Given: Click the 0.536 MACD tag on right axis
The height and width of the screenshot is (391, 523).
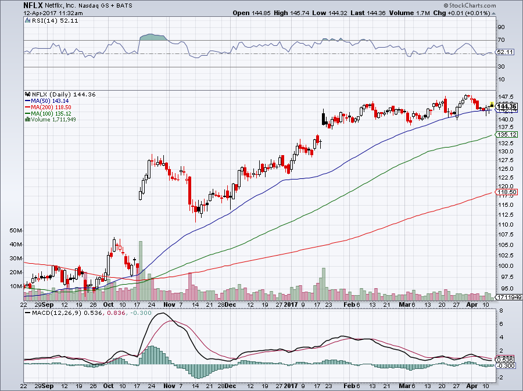Looking at the screenshot, I should (x=504, y=360).
